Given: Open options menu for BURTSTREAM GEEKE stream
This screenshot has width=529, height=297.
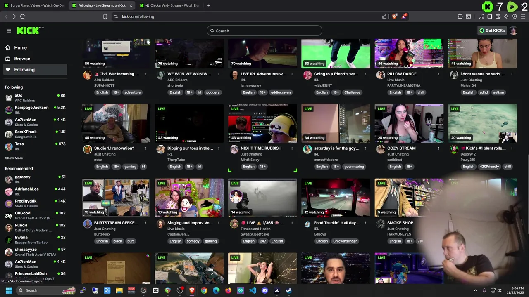Looking at the screenshot, I should click(145, 223).
